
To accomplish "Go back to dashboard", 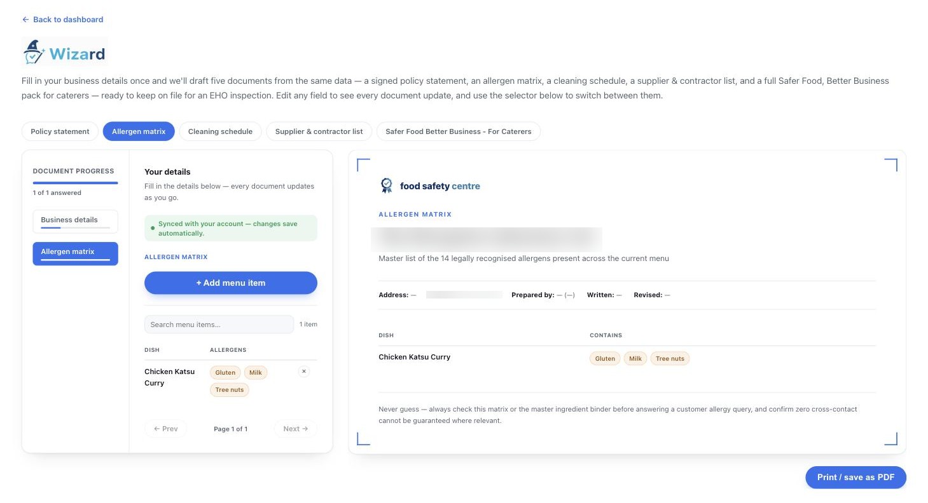I will 62,20.
